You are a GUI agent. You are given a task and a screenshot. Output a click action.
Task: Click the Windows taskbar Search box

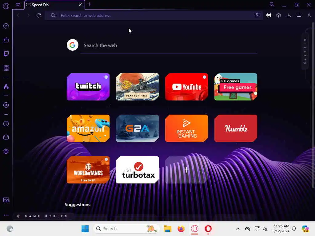126,229
